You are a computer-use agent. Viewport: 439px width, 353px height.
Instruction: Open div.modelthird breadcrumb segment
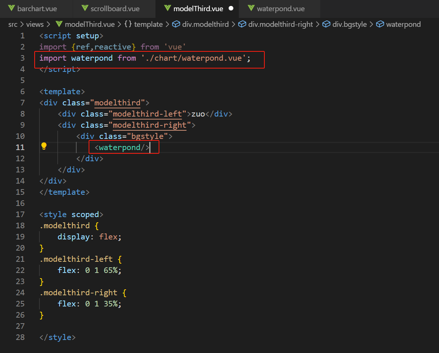pyautogui.click(x=206, y=25)
